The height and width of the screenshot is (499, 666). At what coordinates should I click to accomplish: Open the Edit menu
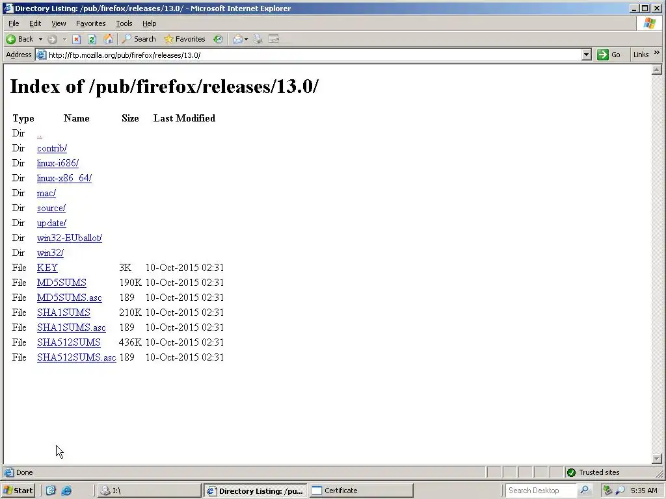click(35, 23)
